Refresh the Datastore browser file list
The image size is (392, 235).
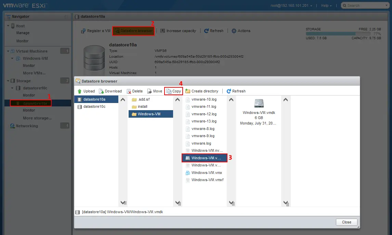coord(236,91)
